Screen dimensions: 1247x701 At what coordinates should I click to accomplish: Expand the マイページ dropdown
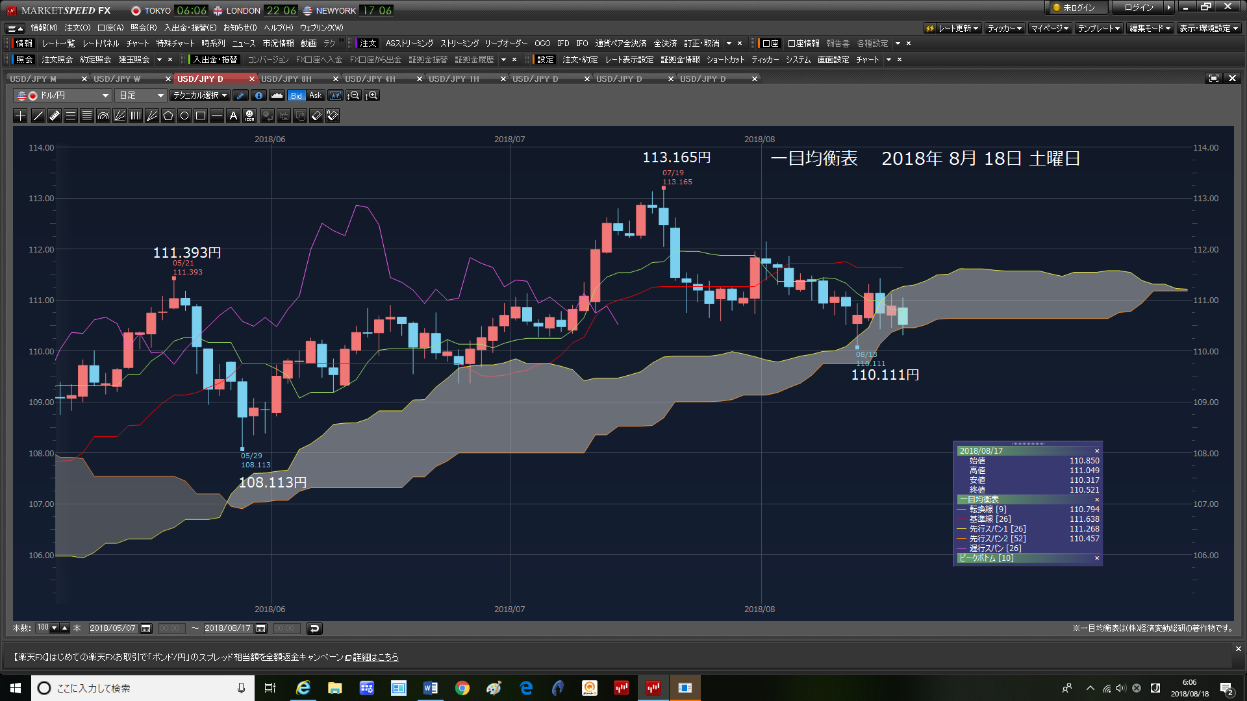click(x=1050, y=28)
